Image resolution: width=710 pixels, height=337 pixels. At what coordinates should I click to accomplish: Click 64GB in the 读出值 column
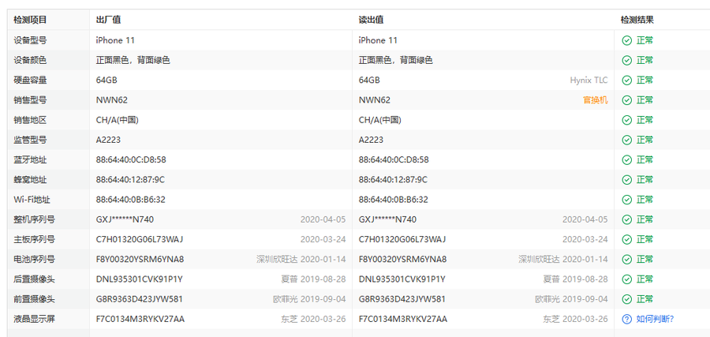tap(369, 81)
